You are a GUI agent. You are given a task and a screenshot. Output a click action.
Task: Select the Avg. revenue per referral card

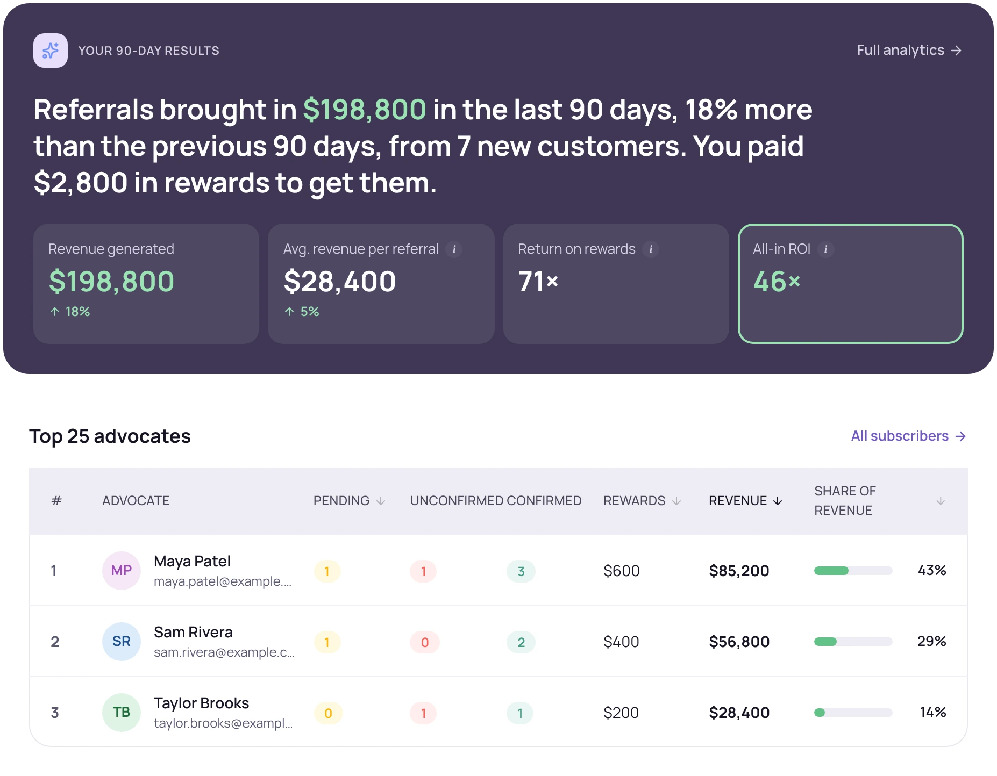click(381, 284)
